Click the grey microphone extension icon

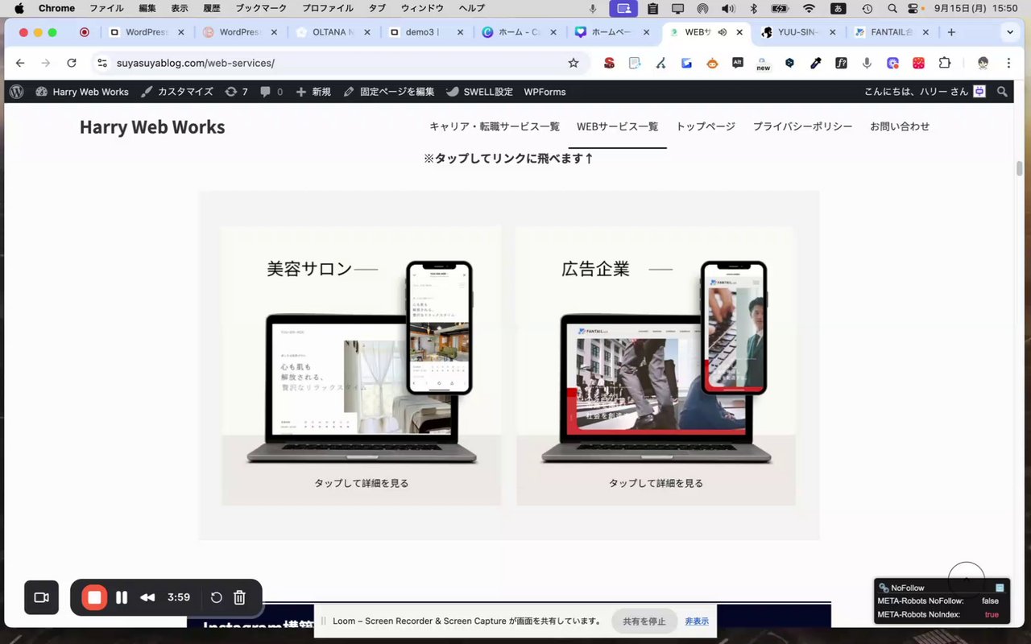[x=867, y=63]
